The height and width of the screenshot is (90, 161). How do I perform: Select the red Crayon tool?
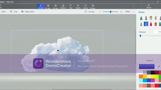pyautogui.click(x=151, y=24)
